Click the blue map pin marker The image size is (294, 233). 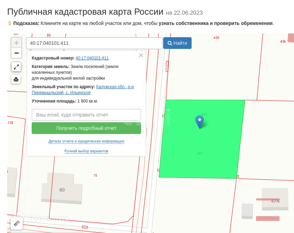pyautogui.click(x=199, y=122)
